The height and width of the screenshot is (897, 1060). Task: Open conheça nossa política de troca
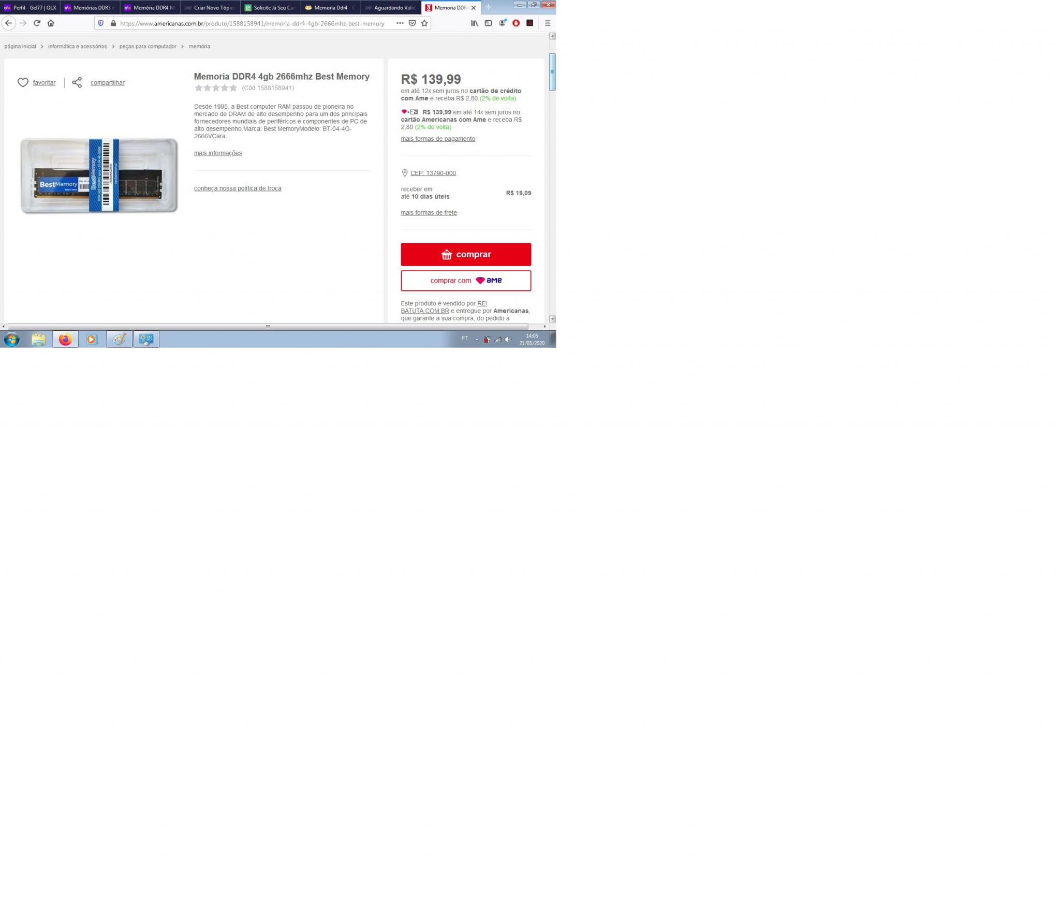click(238, 188)
